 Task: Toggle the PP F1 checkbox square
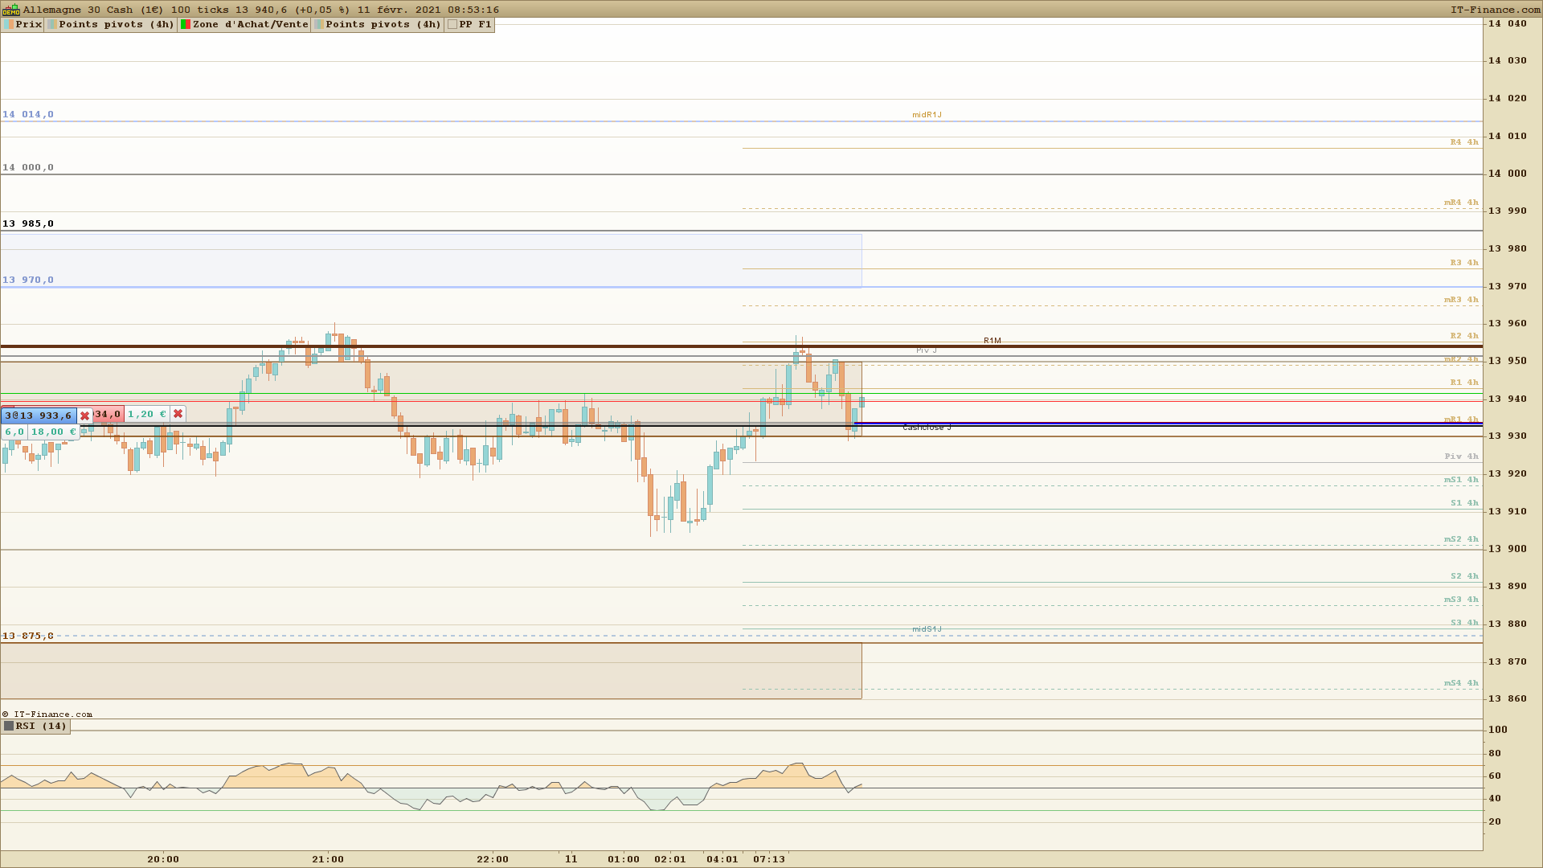click(452, 24)
